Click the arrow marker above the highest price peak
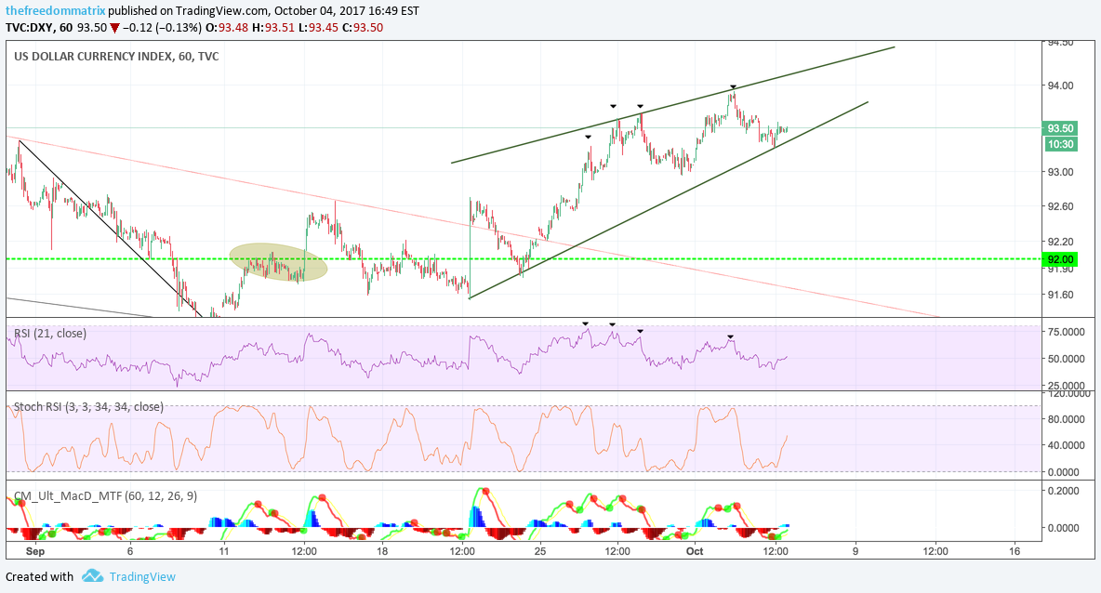 click(733, 86)
